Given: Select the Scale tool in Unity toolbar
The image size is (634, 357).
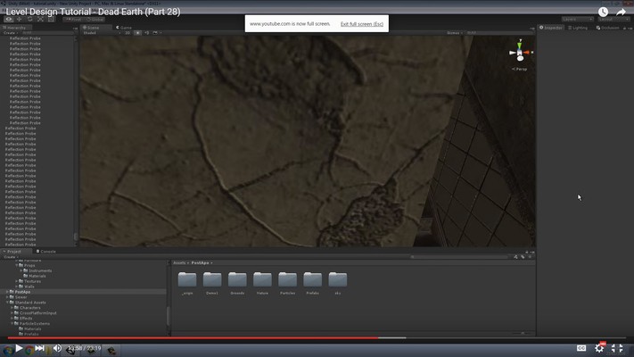Looking at the screenshot, I should [40, 19].
